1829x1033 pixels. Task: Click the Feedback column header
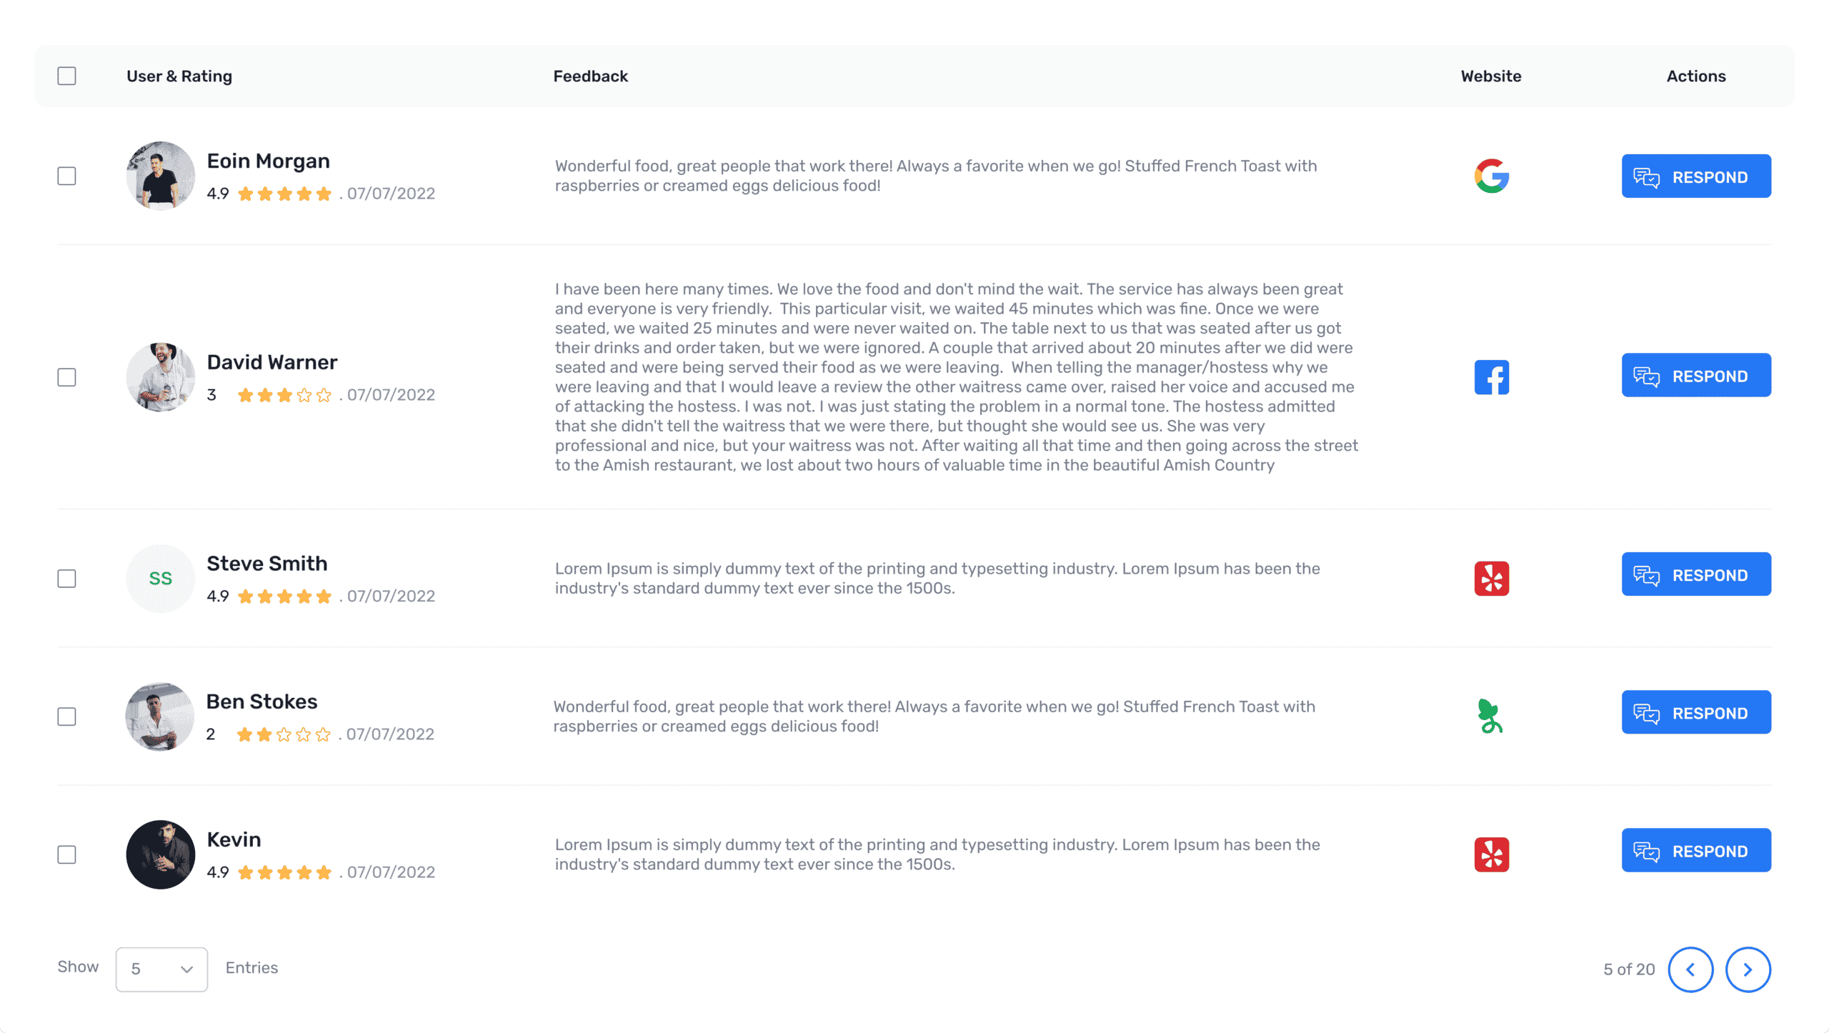[590, 76]
